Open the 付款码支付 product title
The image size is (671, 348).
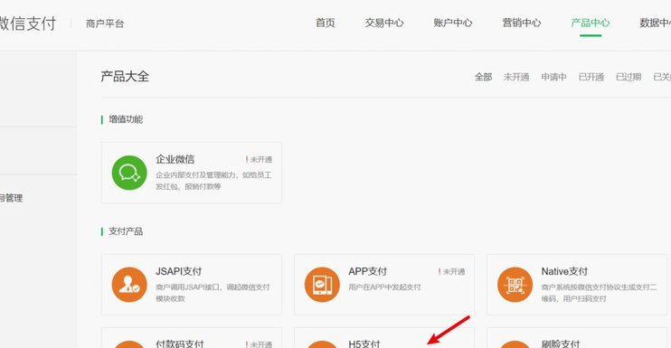coord(180,343)
